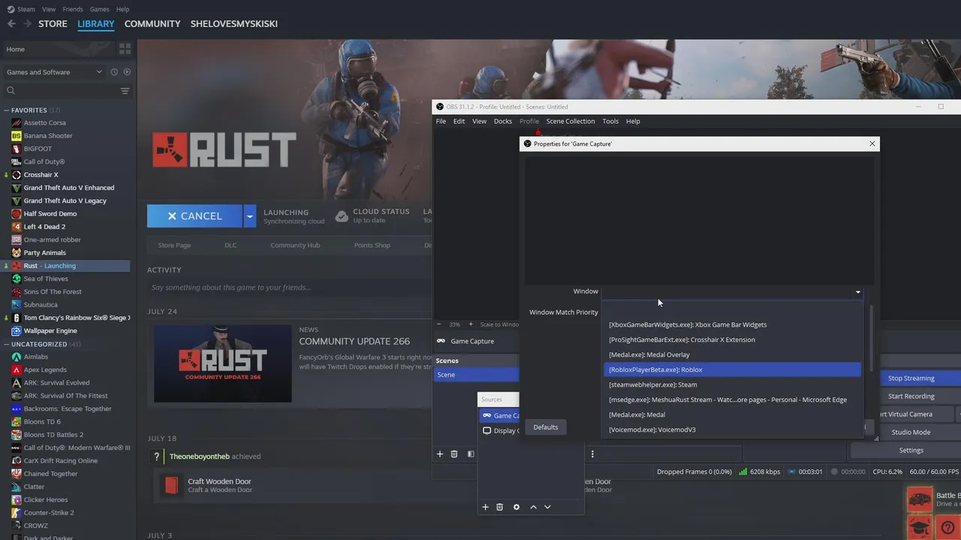Click the Craft Wooden Door achievement icon

[x=171, y=485]
